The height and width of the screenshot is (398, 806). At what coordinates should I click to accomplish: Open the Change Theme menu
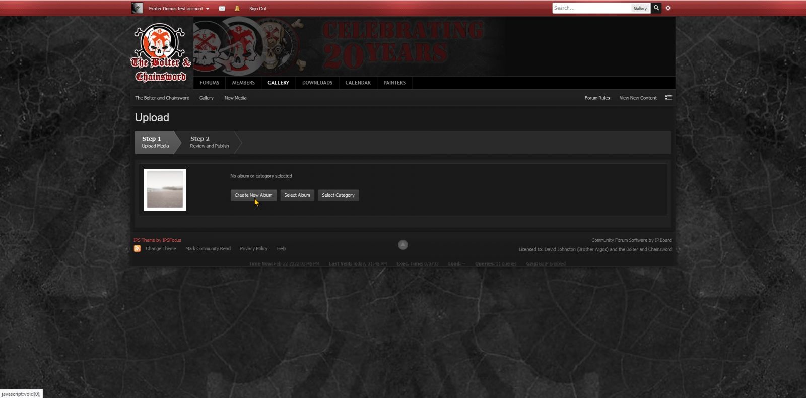[x=161, y=249]
